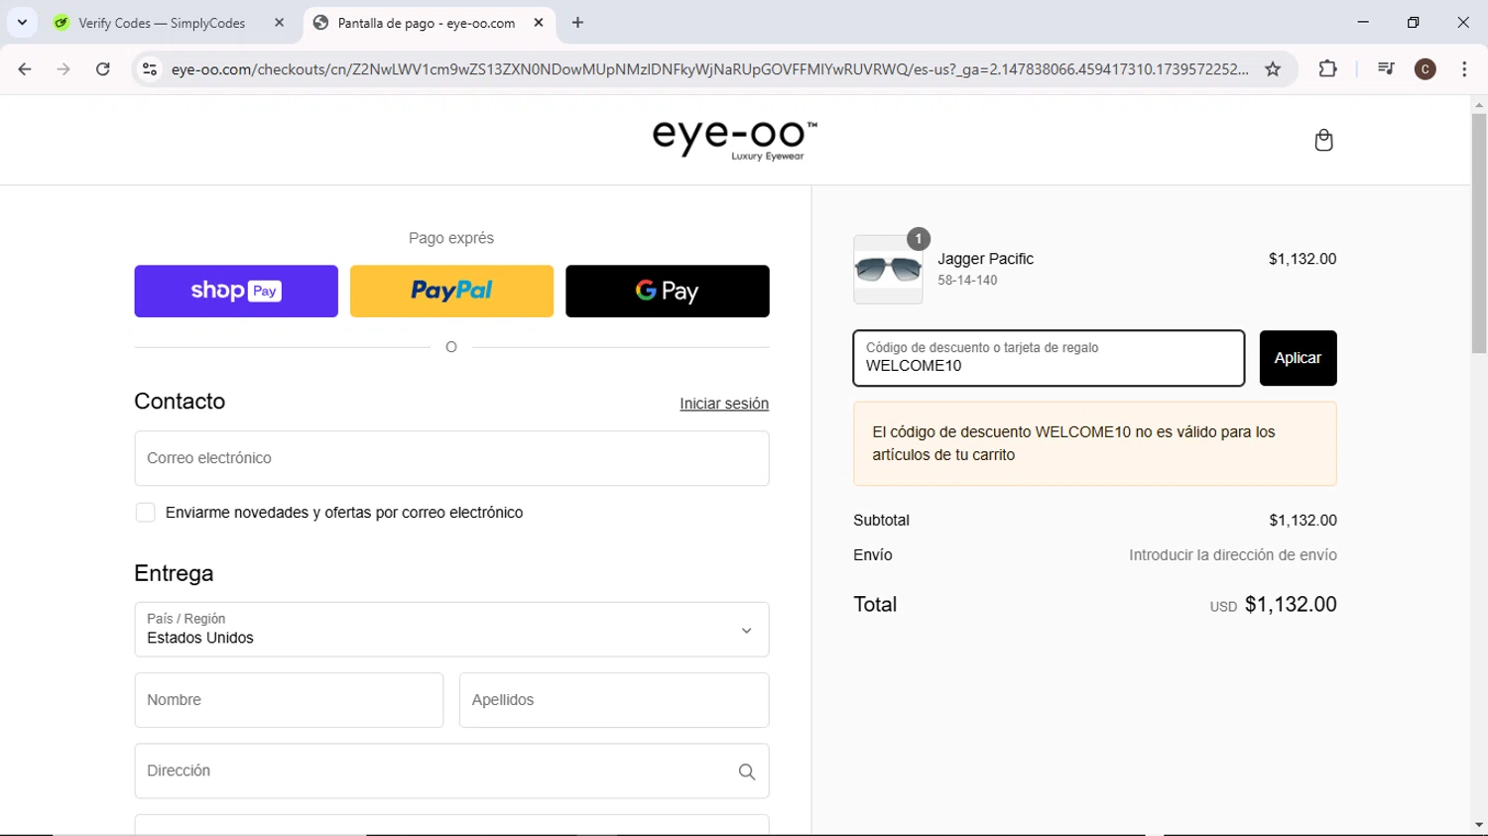This screenshot has width=1488, height=836.
Task: Open site information icon in address bar
Action: click(150, 69)
